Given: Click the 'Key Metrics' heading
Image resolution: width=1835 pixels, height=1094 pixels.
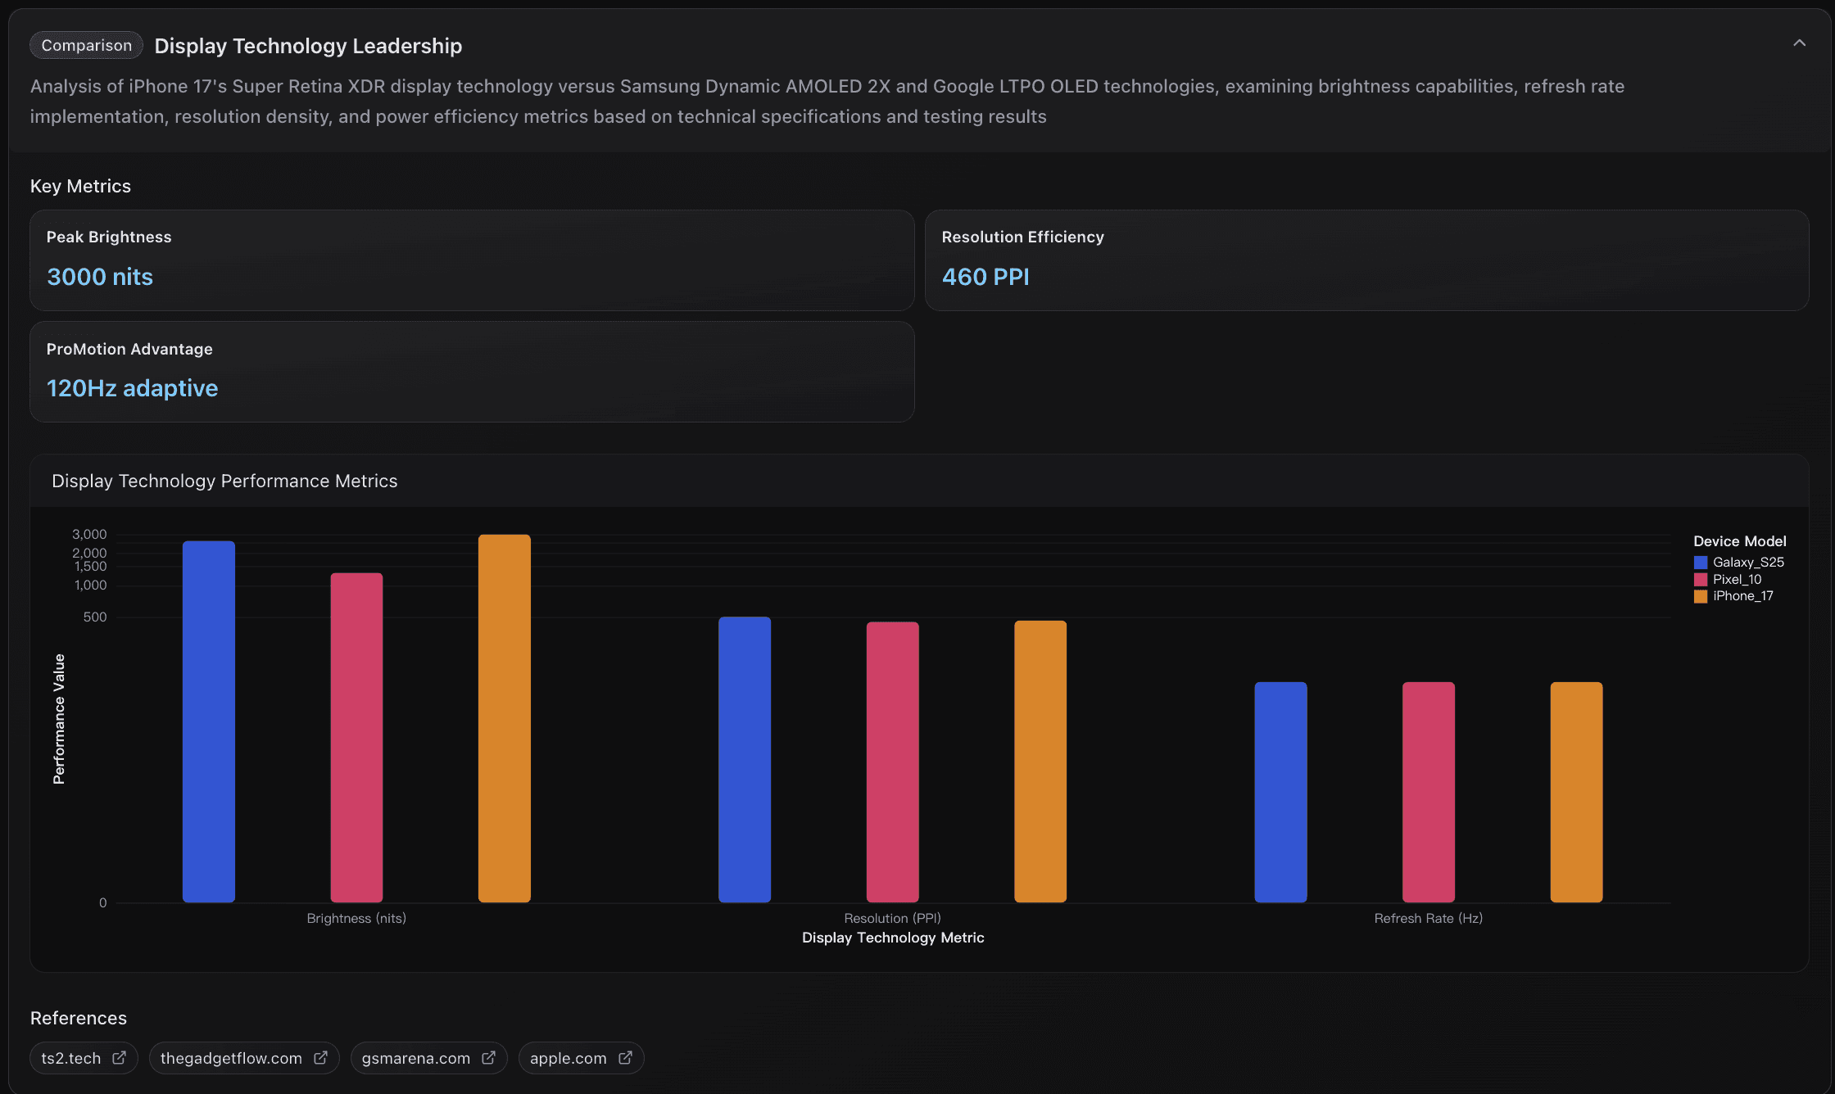Looking at the screenshot, I should pyautogui.click(x=80, y=186).
